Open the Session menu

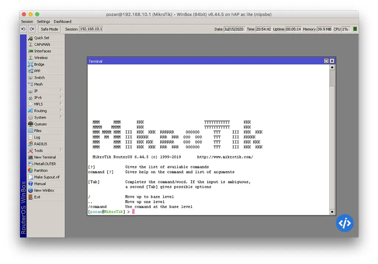[x=27, y=22]
